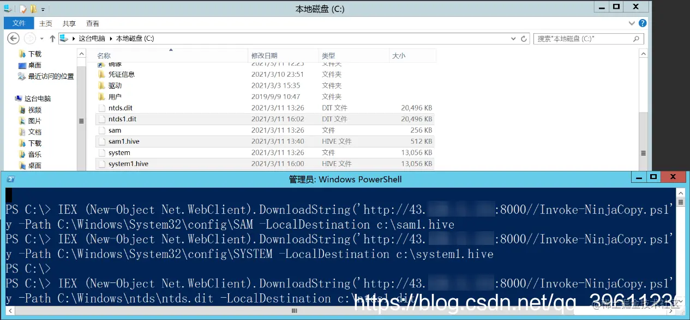Open 图片 folder in navigation pane
Viewport: 690px width, 320px height.
point(35,121)
